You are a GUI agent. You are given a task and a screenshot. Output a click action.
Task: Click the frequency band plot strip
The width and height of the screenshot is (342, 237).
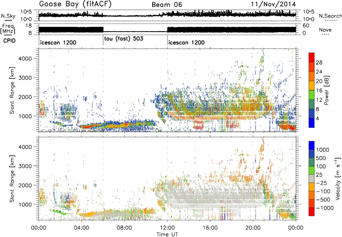(167, 30)
